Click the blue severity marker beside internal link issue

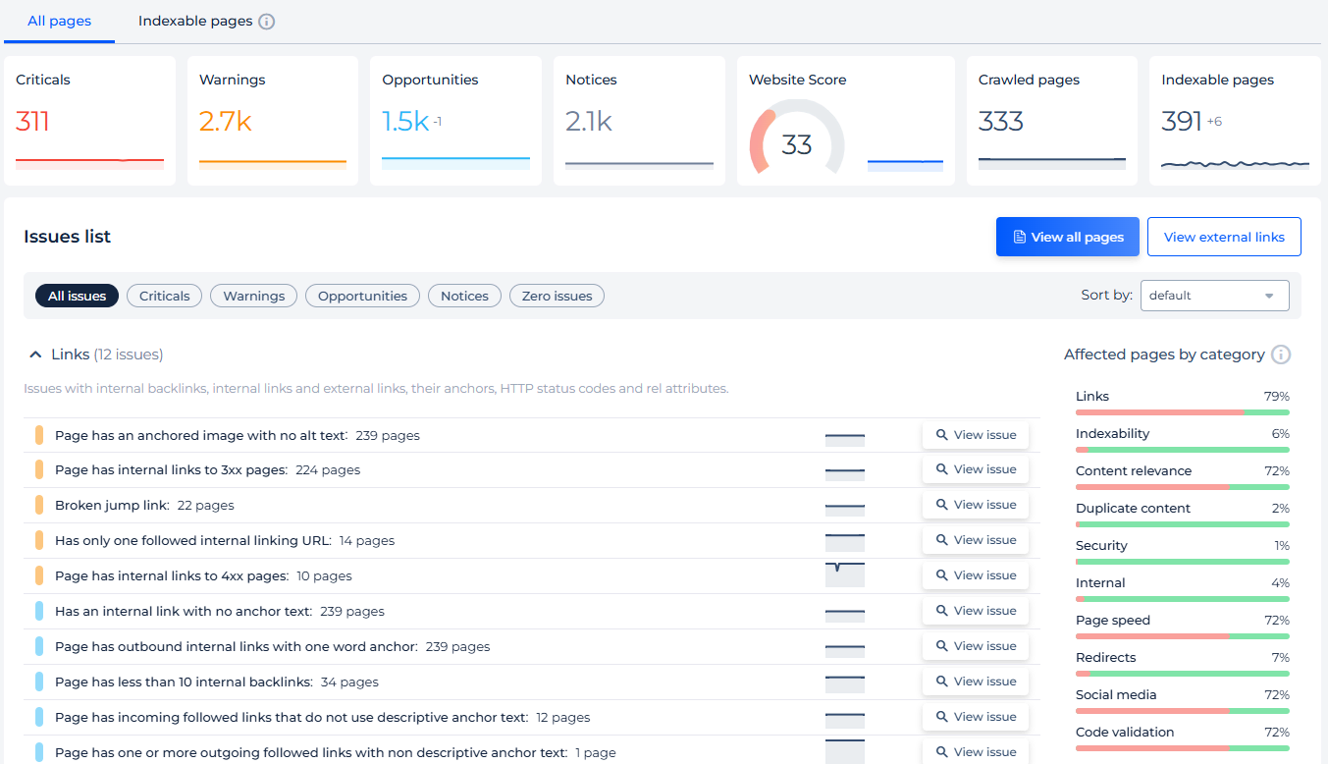(39, 610)
